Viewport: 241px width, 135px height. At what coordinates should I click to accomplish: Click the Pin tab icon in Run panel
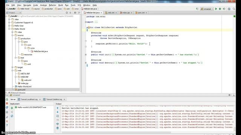pos(7,117)
